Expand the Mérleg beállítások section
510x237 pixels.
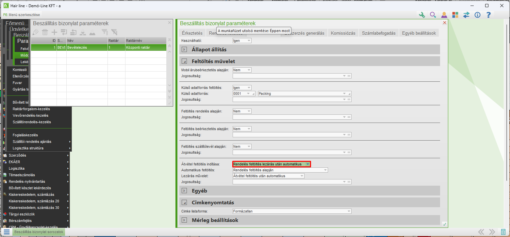pos(184,220)
